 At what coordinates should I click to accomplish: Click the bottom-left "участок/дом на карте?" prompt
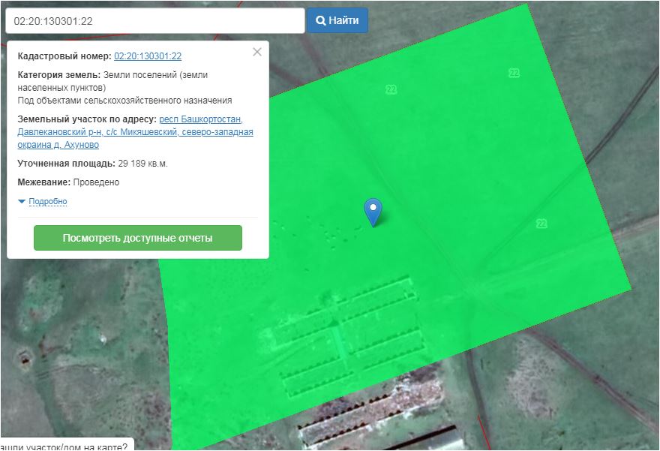[x=66, y=444]
